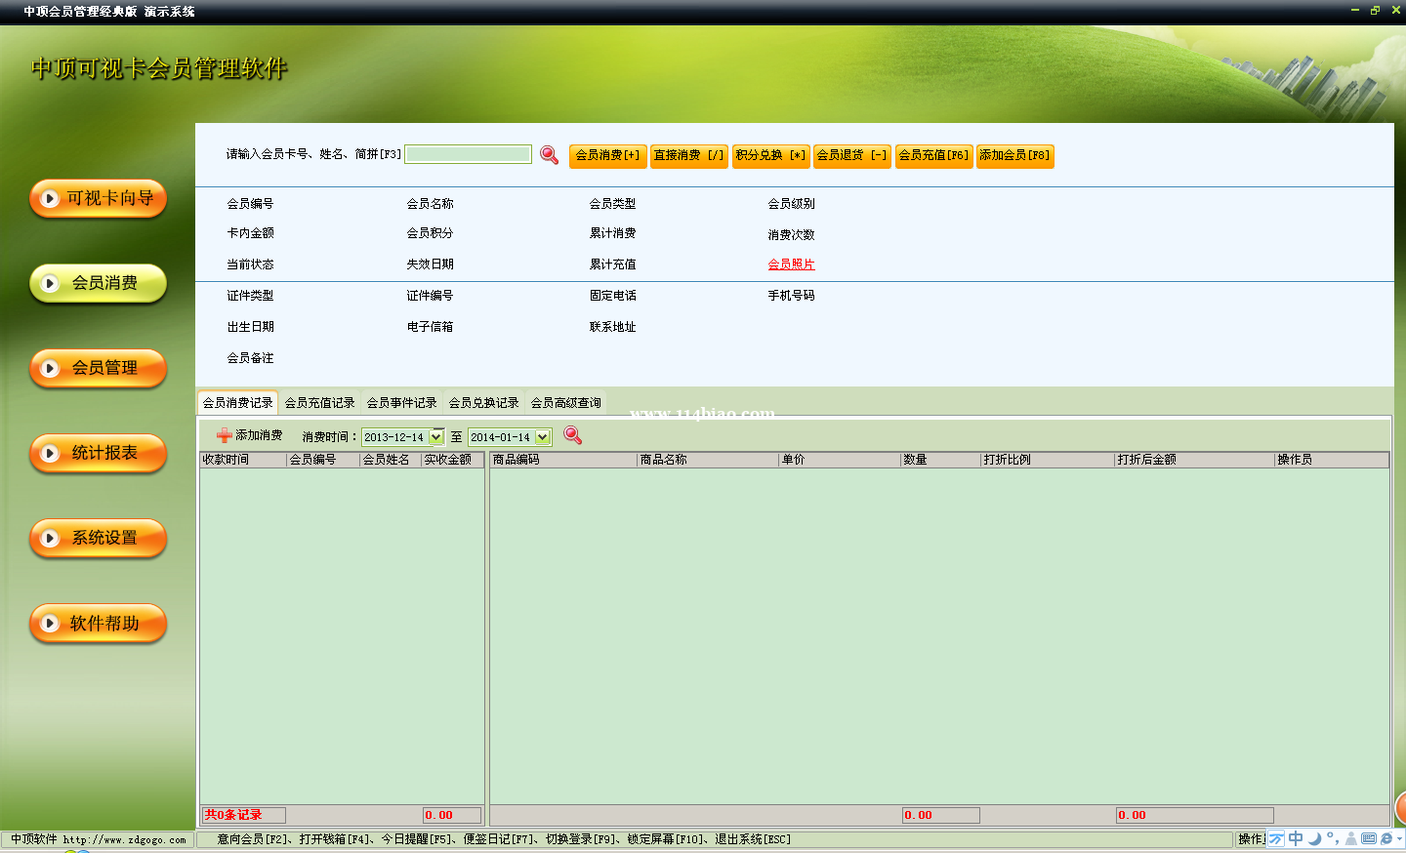Screen dimensions: 1406x853
Task: Click the red 会员照片 link
Action: [791, 264]
